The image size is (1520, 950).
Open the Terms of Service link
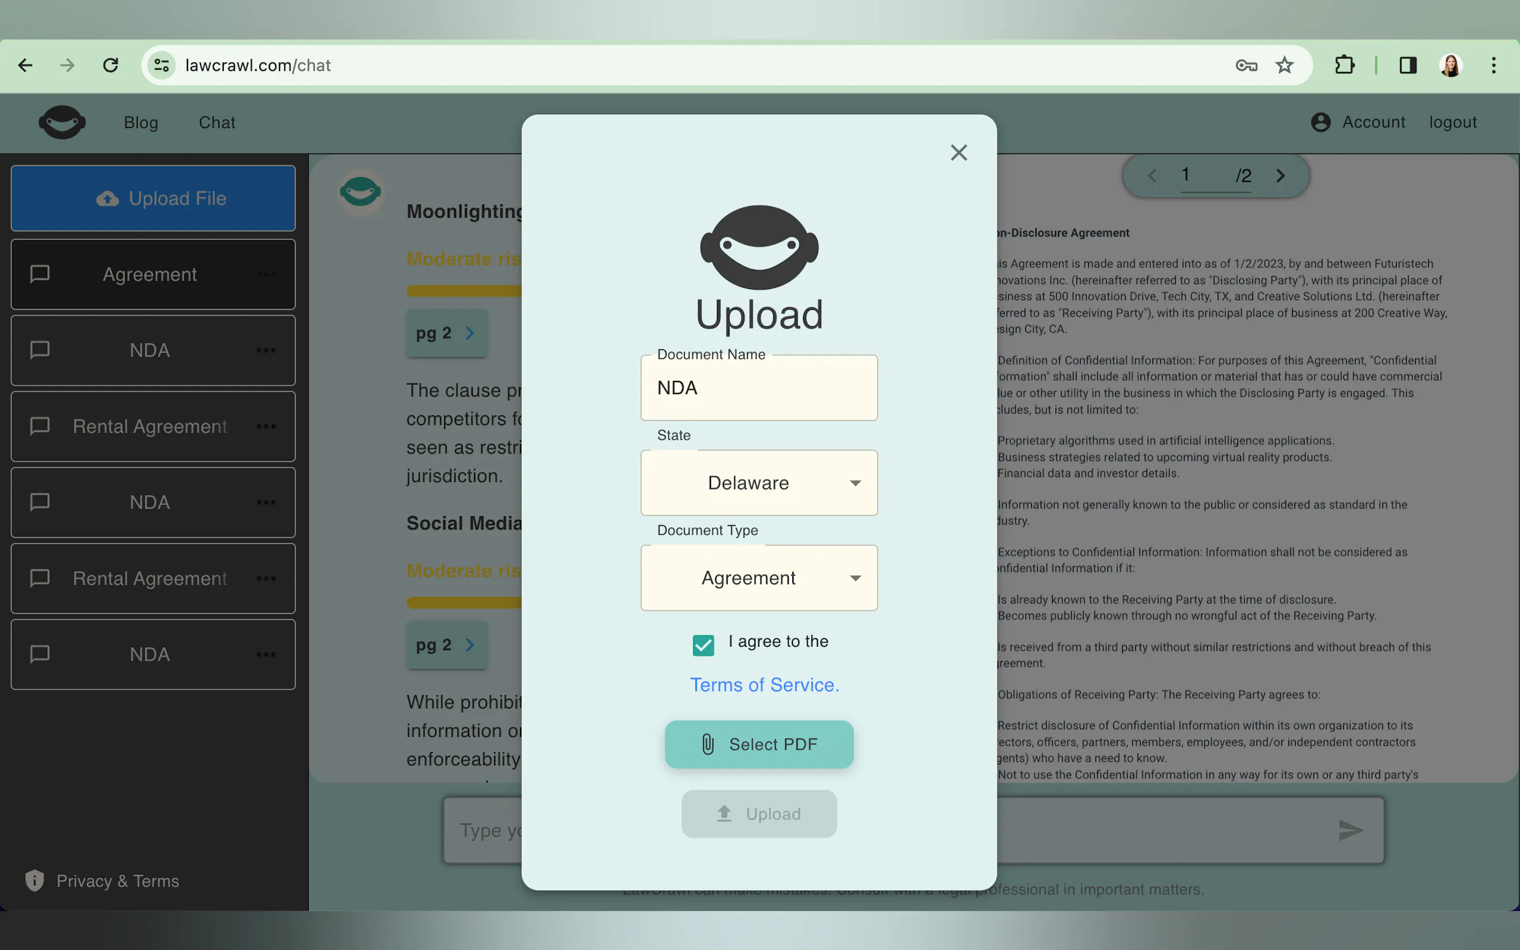(x=764, y=685)
